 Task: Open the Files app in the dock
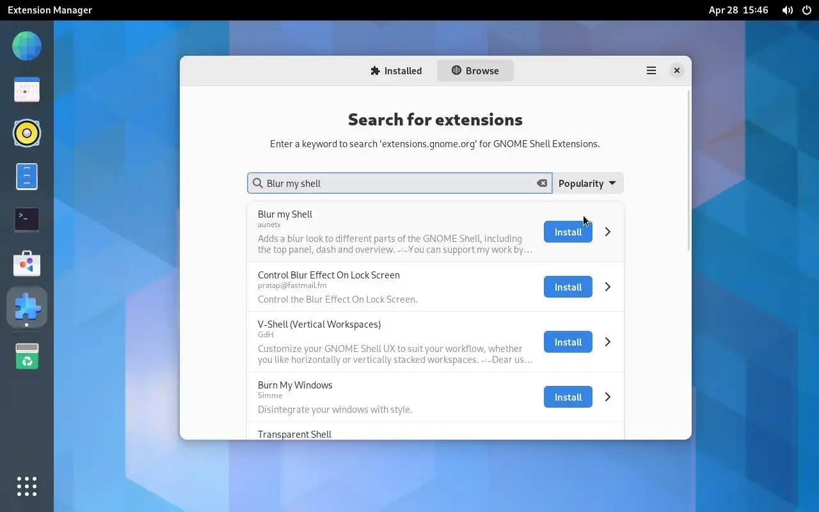27,177
